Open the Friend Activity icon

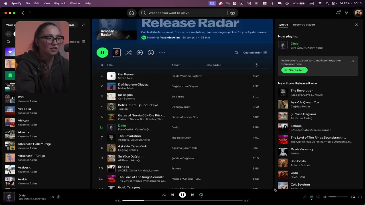pos(346,13)
